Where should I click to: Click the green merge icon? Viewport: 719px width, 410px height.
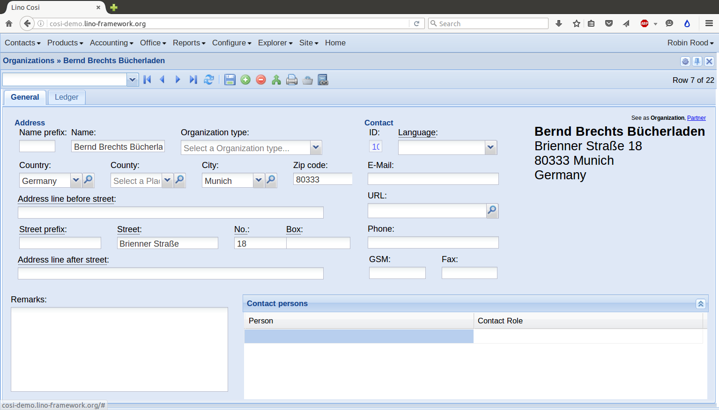click(276, 80)
